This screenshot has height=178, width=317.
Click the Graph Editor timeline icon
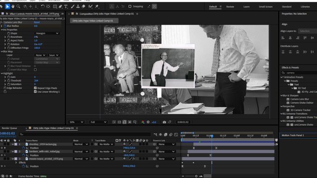click(176, 135)
